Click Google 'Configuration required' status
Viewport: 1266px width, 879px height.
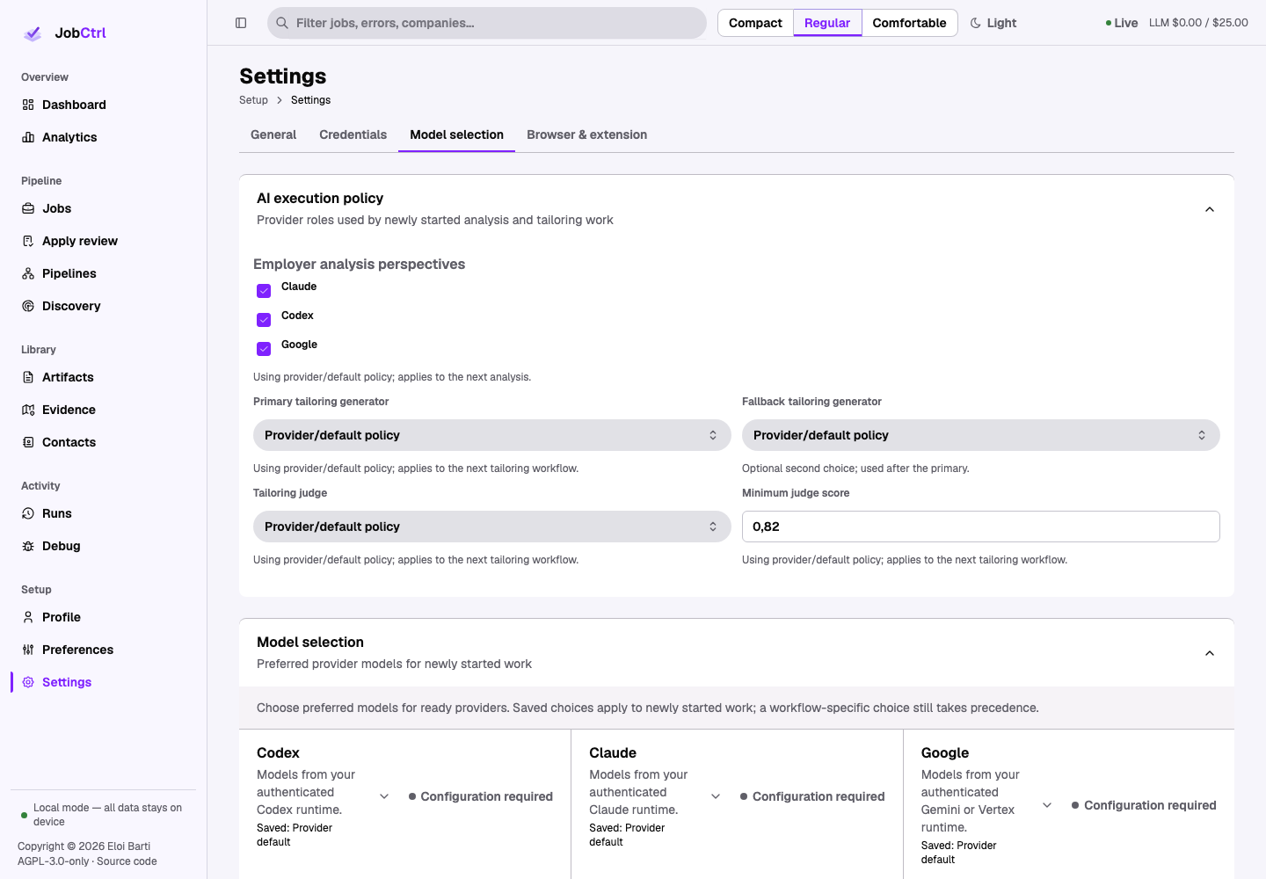(x=1144, y=805)
